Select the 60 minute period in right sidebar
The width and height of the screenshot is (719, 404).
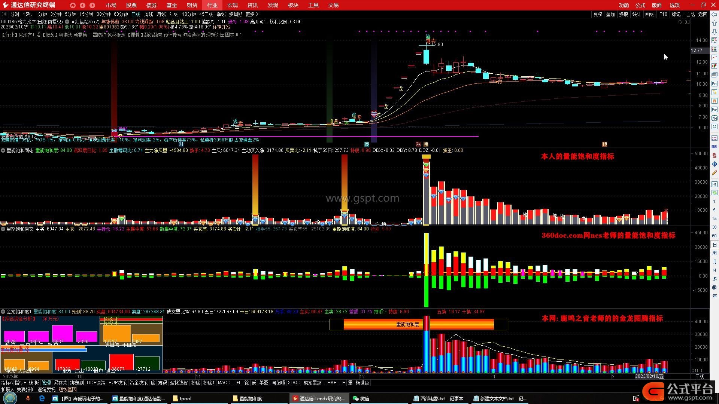[715, 236]
